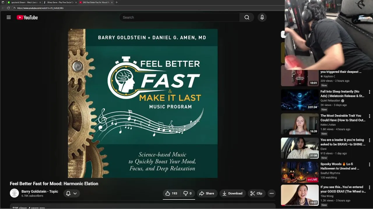Click the 6.78K subscribers text
This screenshot has width=373, height=209.
(32, 196)
